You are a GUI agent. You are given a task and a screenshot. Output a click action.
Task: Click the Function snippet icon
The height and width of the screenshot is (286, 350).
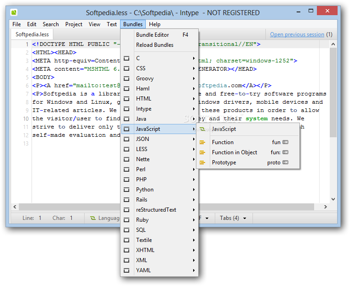202,142
